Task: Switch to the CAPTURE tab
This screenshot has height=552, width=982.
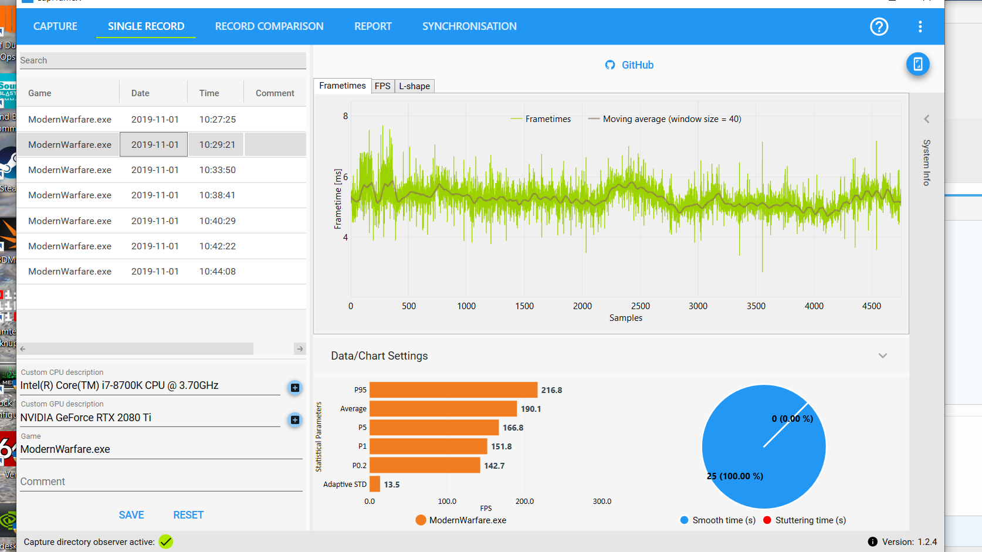Action: pos(55,26)
